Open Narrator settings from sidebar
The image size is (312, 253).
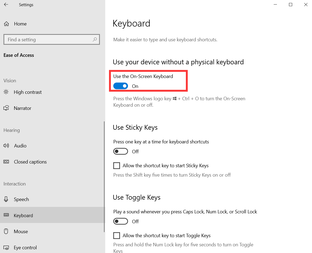[x=6, y=108]
